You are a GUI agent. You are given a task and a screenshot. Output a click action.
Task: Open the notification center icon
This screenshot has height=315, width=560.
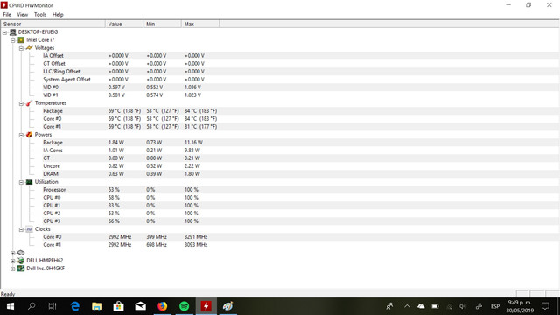[x=545, y=306]
